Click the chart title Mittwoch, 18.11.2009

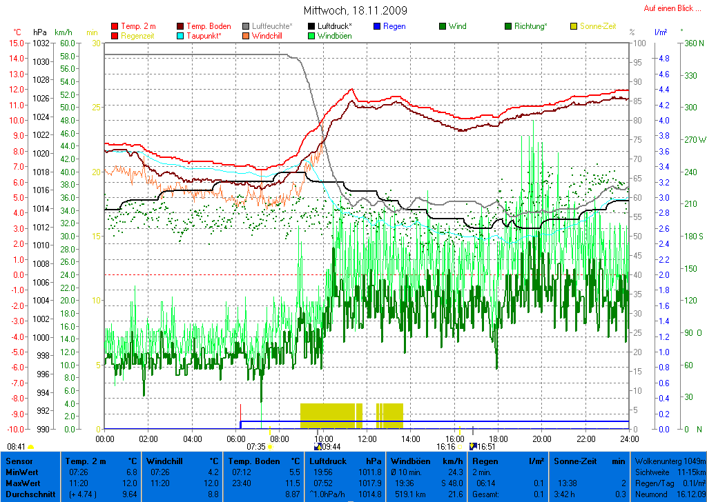(x=355, y=10)
